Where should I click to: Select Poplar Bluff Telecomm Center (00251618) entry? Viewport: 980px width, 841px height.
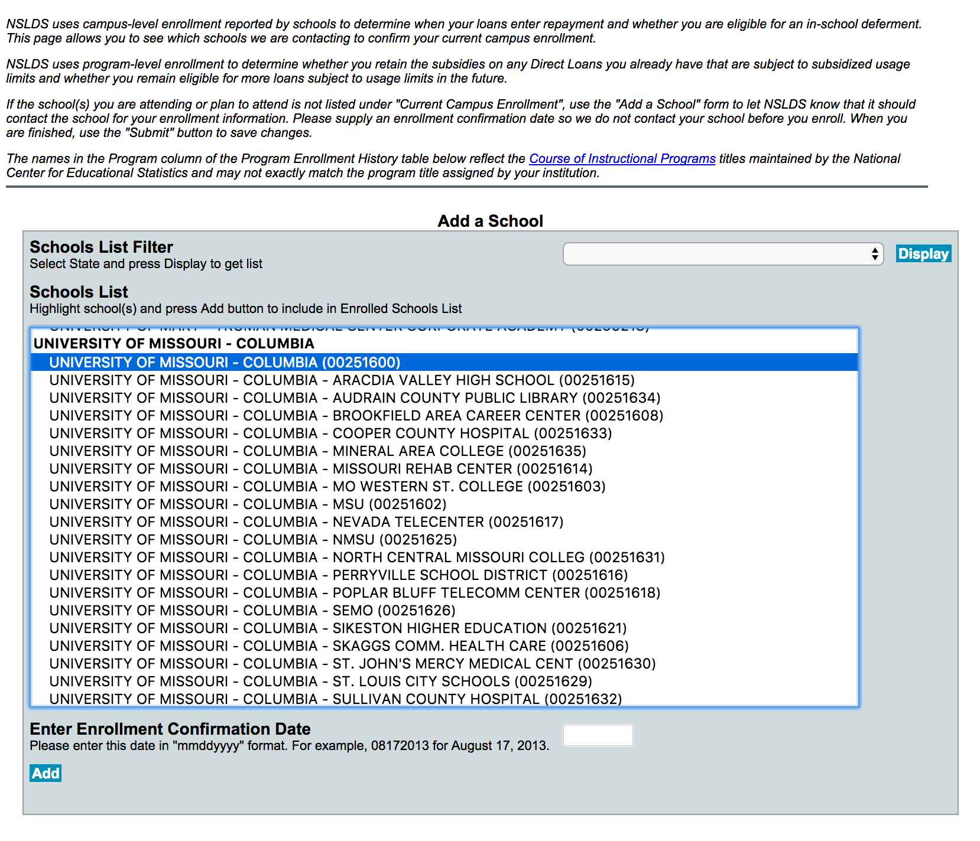[x=444, y=592]
